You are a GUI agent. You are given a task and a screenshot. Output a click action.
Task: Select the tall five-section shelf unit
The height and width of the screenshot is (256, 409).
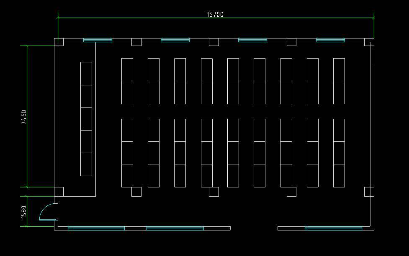point(86,119)
